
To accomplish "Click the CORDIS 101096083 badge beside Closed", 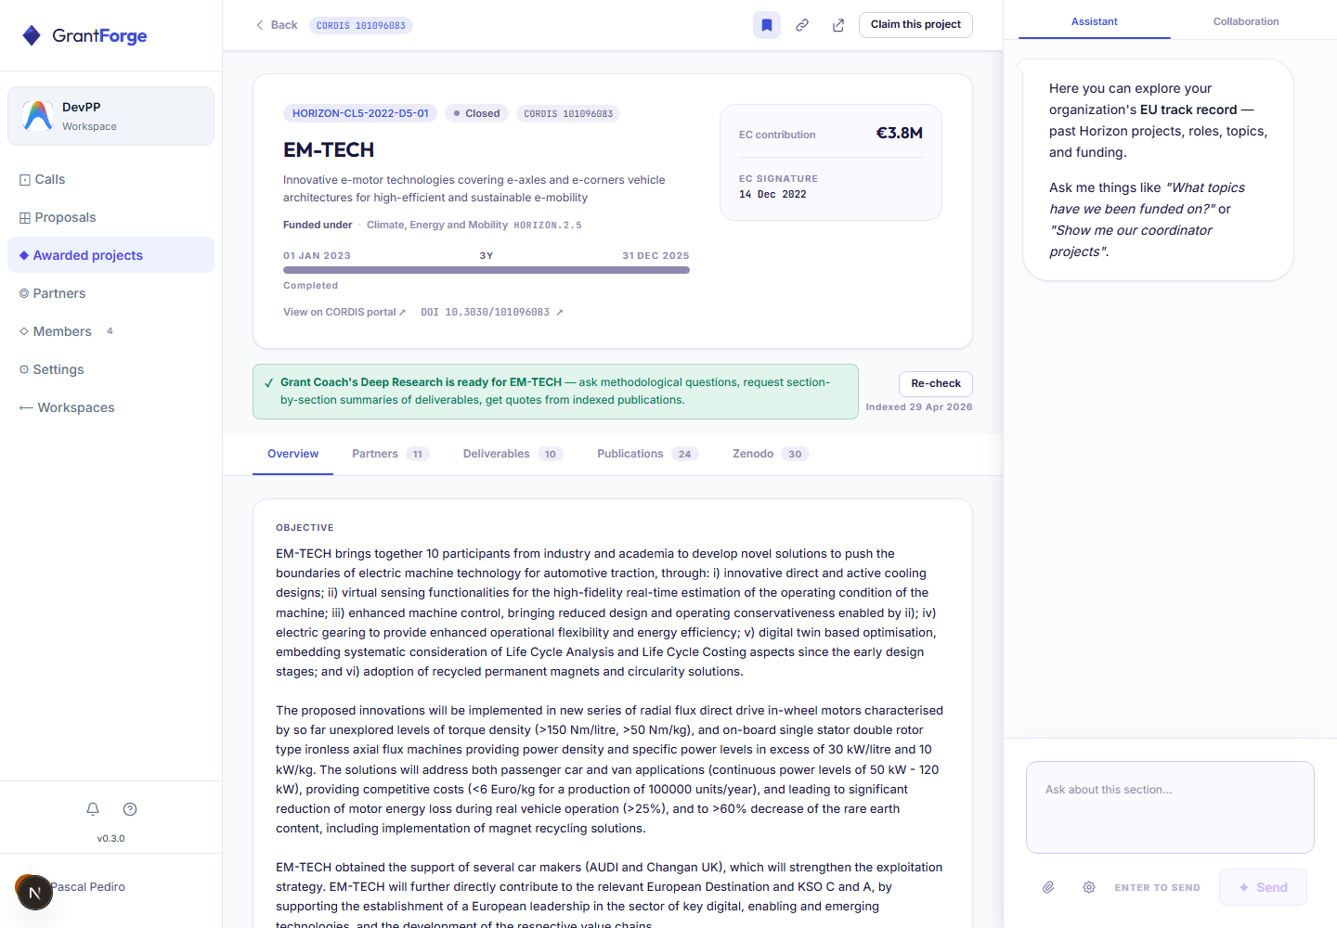I will pos(568,113).
